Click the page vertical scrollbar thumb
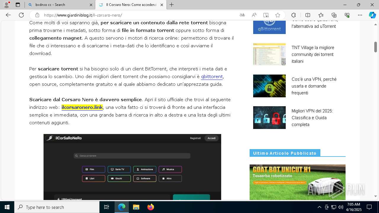The height and width of the screenshot is (213, 379). [x=375, y=47]
